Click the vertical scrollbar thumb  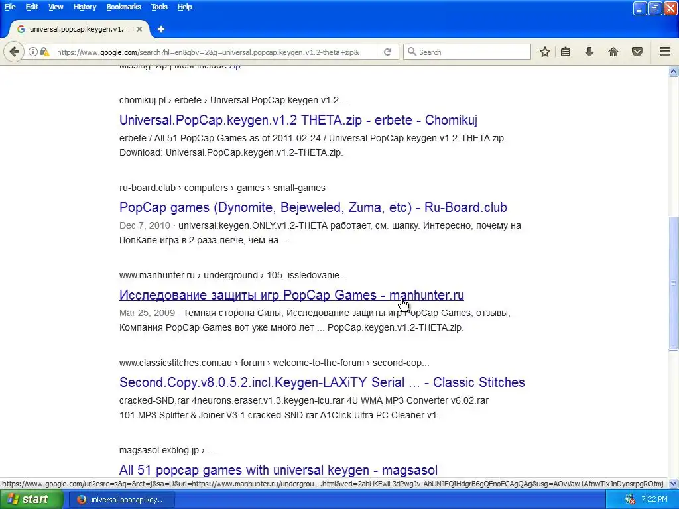(674, 283)
